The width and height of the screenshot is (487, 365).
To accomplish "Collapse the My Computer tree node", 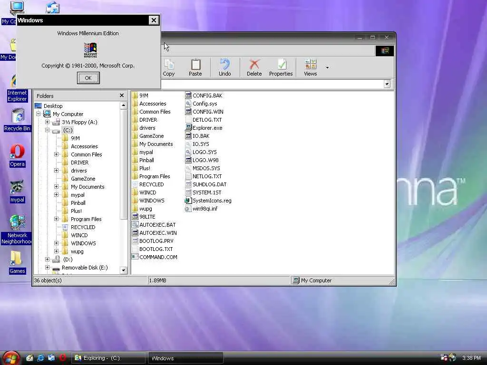I will point(38,114).
